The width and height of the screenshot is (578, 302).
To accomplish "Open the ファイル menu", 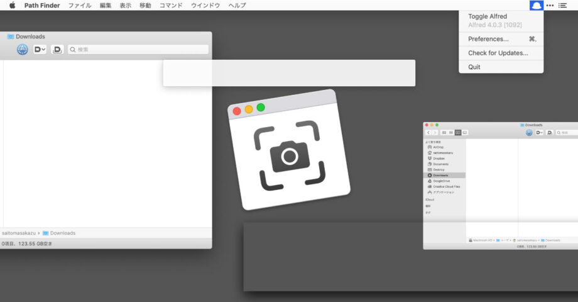I will coord(79,5).
